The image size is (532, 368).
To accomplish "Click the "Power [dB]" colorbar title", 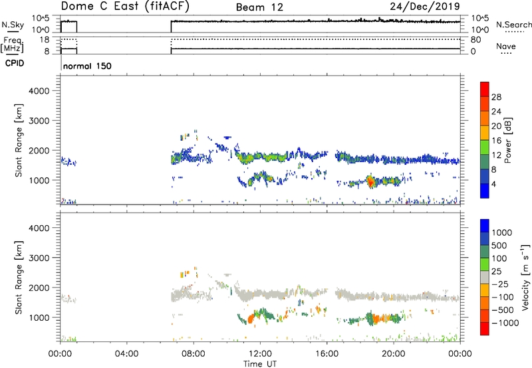I will [x=507, y=140].
